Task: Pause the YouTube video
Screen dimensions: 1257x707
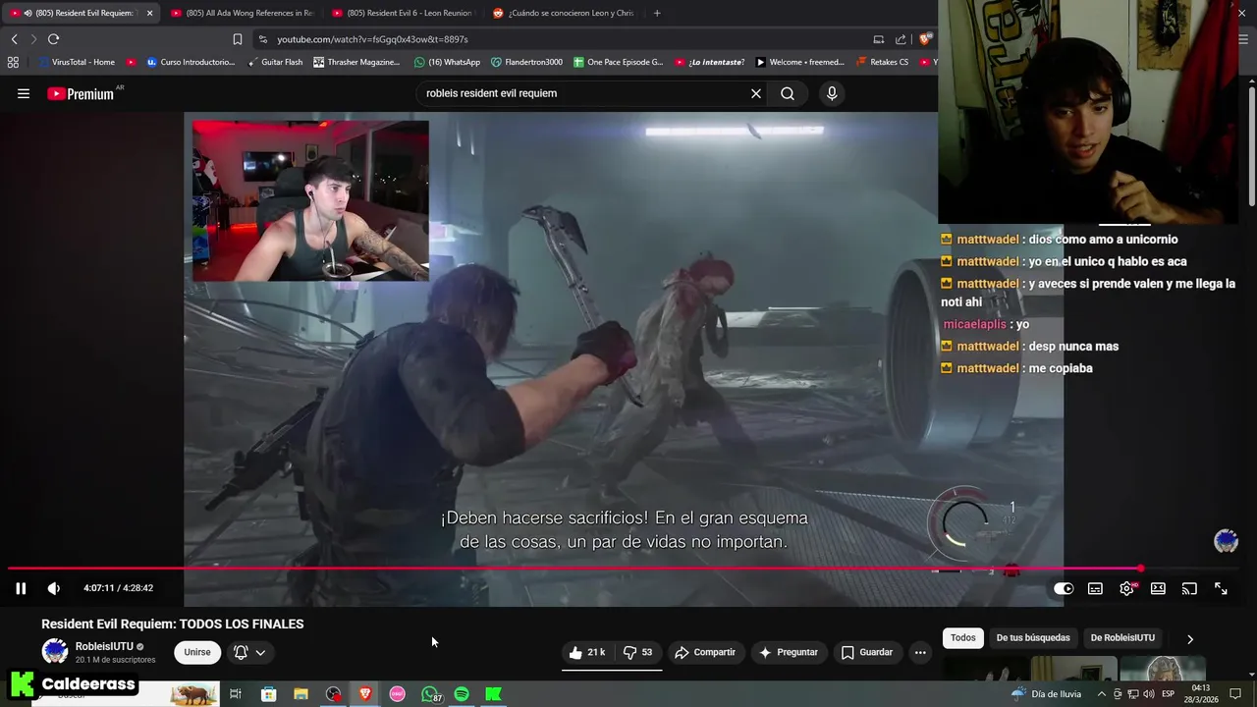Action: pyautogui.click(x=21, y=588)
